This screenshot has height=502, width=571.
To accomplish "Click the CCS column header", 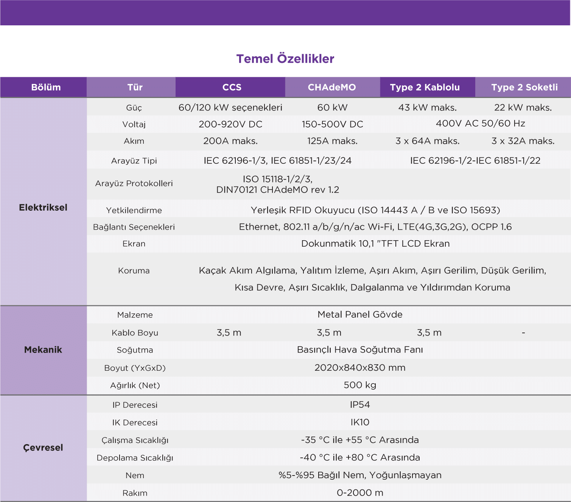I will [232, 87].
